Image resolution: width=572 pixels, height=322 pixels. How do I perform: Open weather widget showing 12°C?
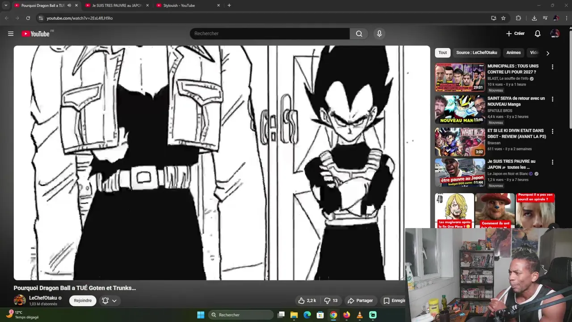[23, 314]
